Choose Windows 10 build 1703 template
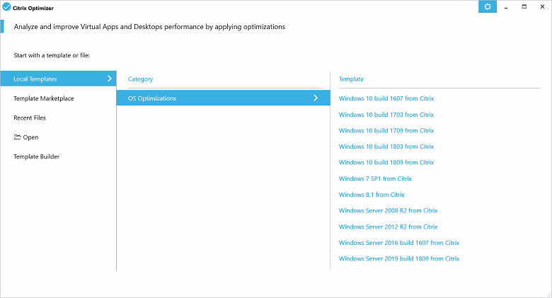552x298 pixels. [386, 115]
